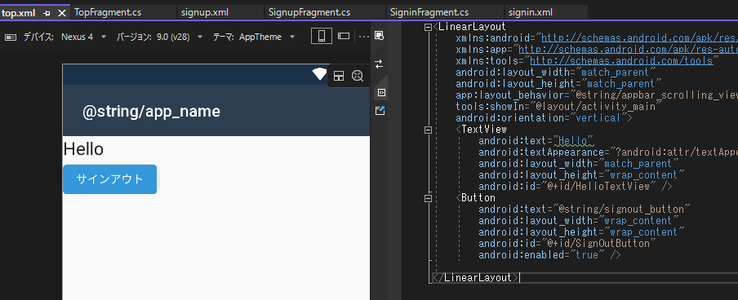738x300 pixels.
Task: Open the Nexus 4 device dropdown
Action: coord(84,37)
